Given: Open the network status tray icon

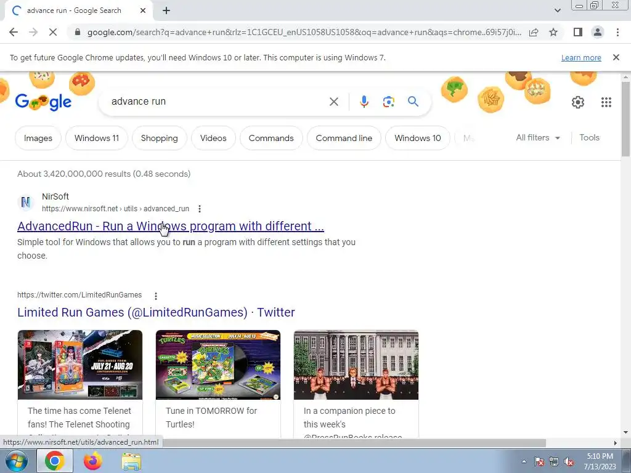Looking at the screenshot, I should pyautogui.click(x=554, y=461).
